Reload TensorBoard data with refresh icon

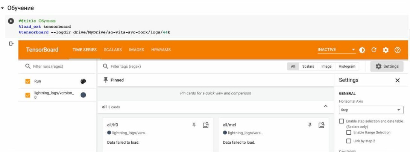[374, 50]
